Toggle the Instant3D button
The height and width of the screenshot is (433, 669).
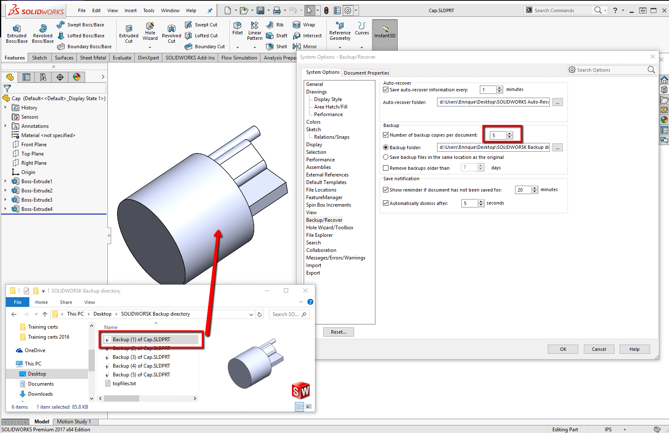pyautogui.click(x=385, y=31)
